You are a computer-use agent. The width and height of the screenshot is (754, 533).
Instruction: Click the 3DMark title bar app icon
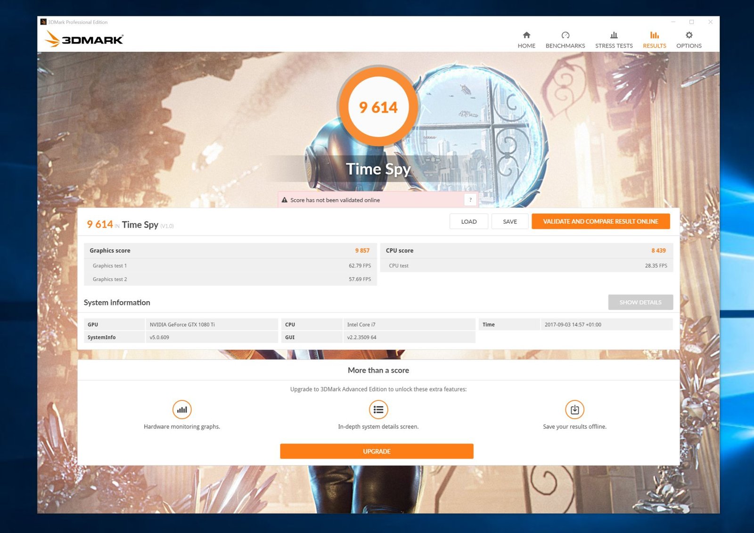click(x=43, y=22)
